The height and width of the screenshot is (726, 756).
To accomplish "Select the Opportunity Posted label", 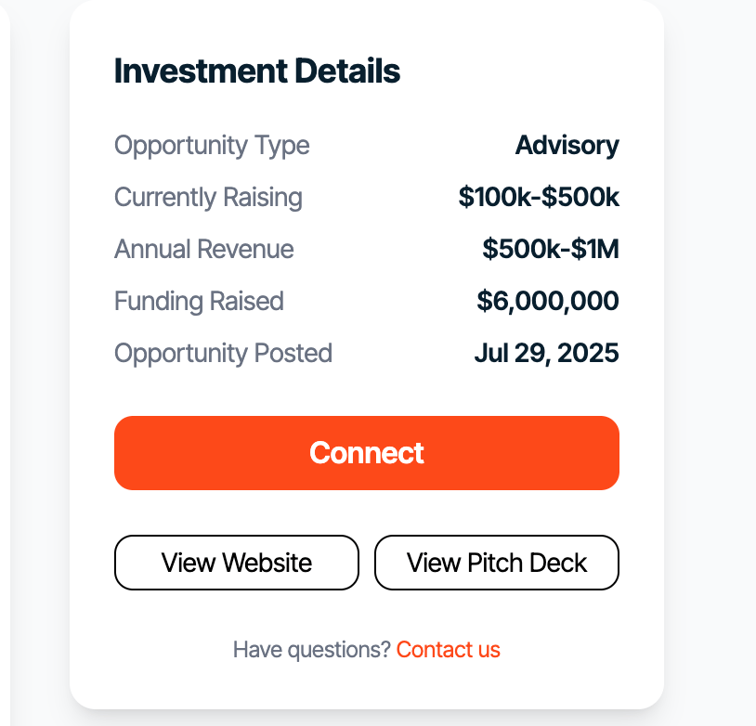I will coord(223,354).
